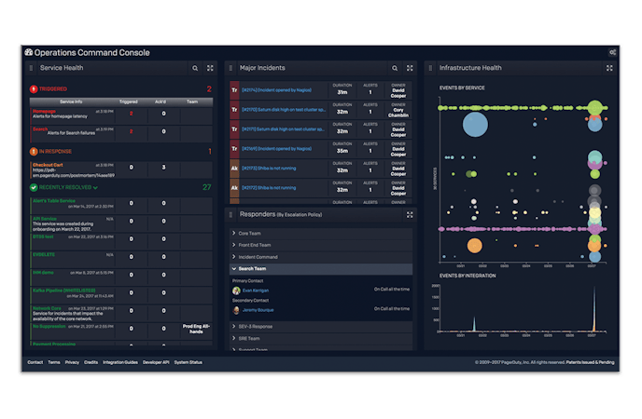Click the Triggered column header
Image resolution: width=642 pixels, height=419 pixels.
(x=129, y=102)
